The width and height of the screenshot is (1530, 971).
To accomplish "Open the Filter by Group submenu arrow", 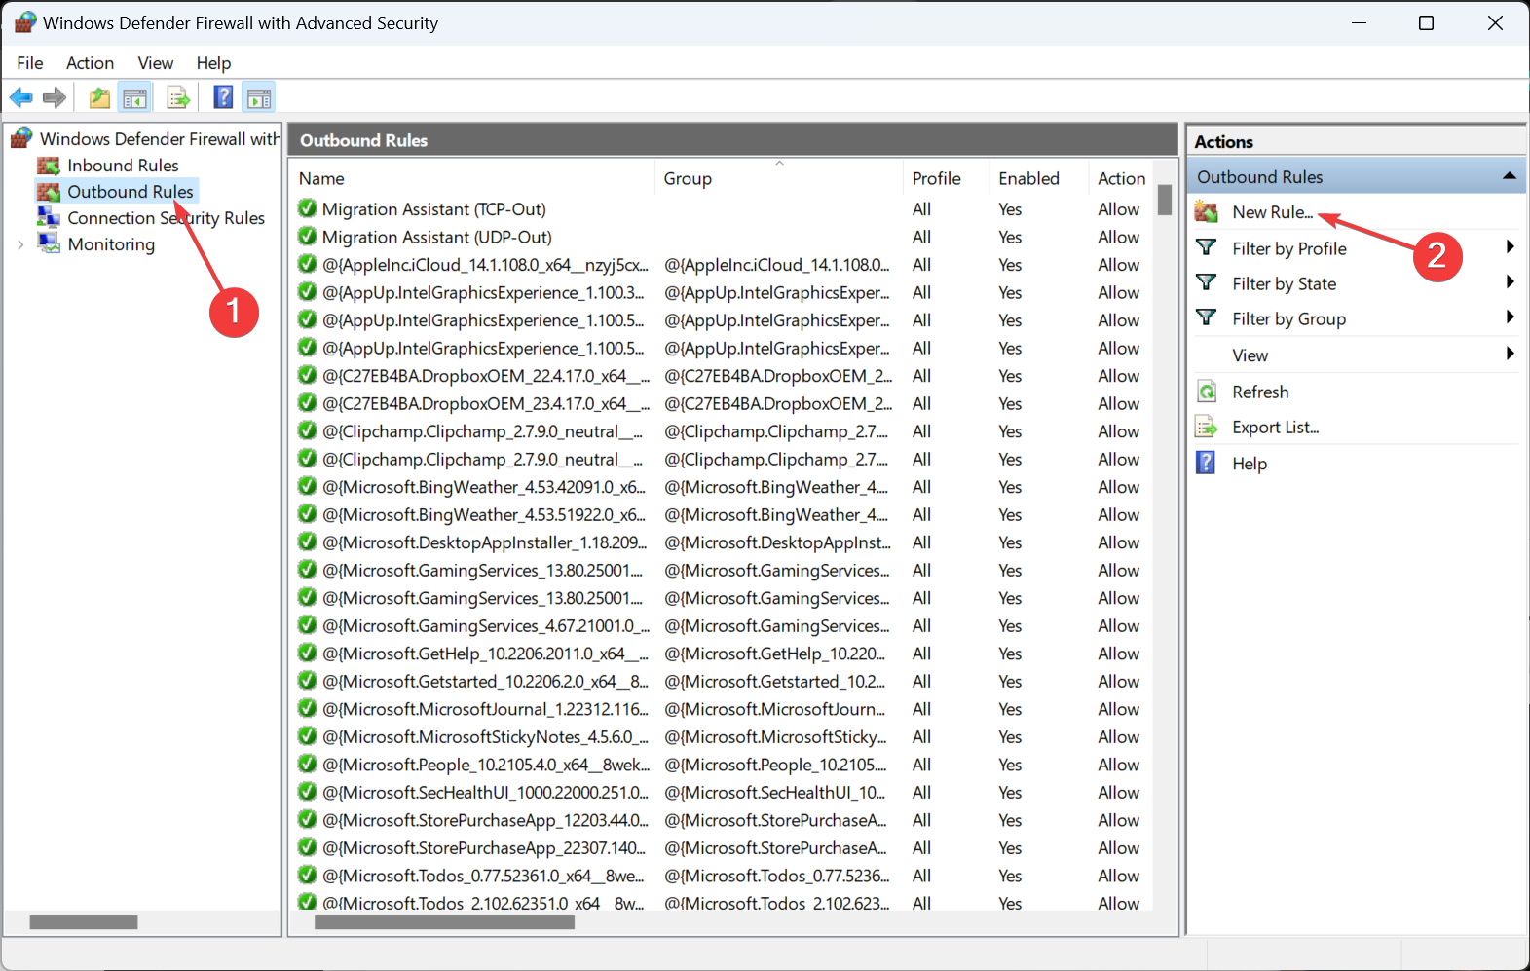I will point(1510,317).
